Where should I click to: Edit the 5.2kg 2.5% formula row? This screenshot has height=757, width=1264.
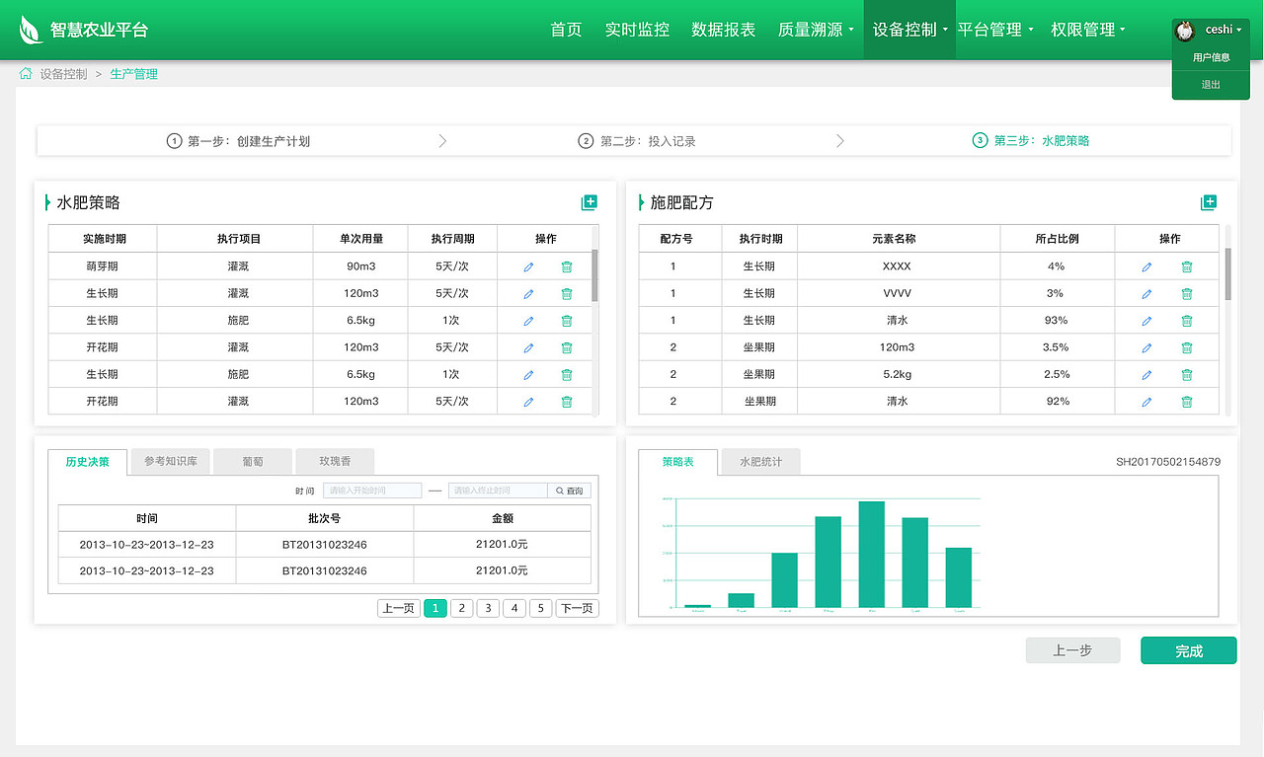(x=1146, y=374)
